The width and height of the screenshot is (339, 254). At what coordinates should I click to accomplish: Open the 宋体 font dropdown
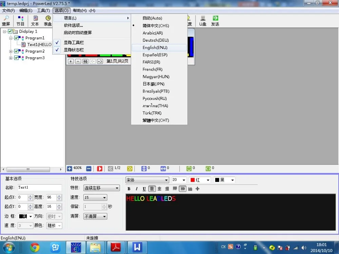tap(147, 180)
